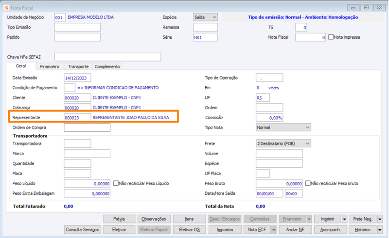Click the Tipo de Operação field
Image resolution: width=389 pixels, height=238 pixels.
(x=269, y=78)
